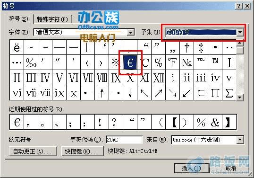Choose the semicolon in recently used symbols
The height and width of the screenshot is (178, 254).
74,122
